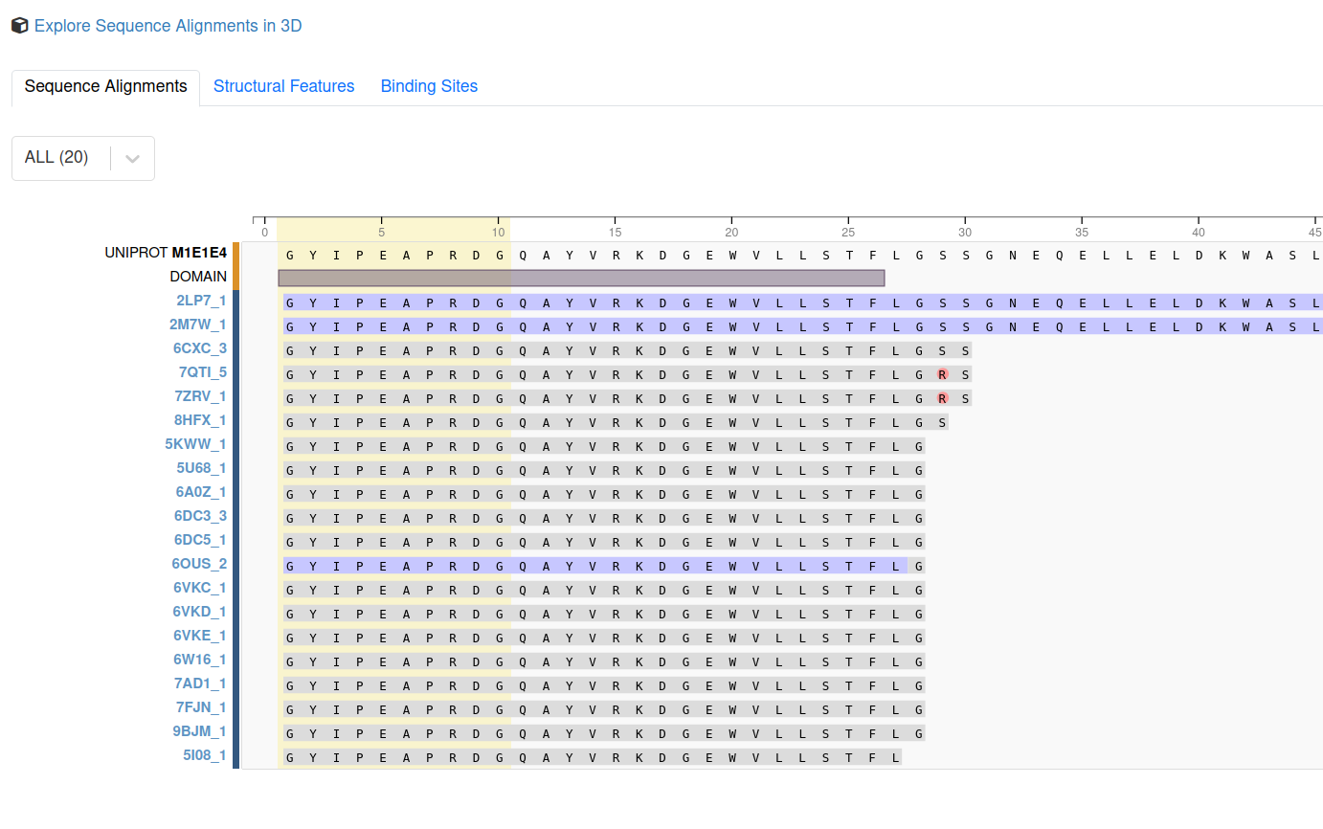Select the 6OUS_2 row label

(199, 564)
